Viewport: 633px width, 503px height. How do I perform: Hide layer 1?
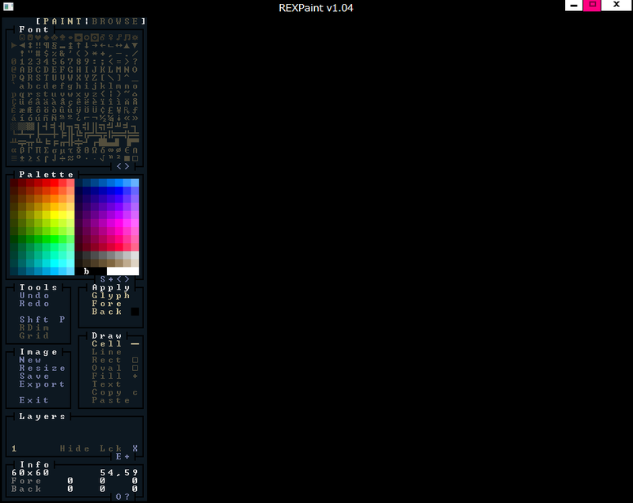(x=74, y=448)
